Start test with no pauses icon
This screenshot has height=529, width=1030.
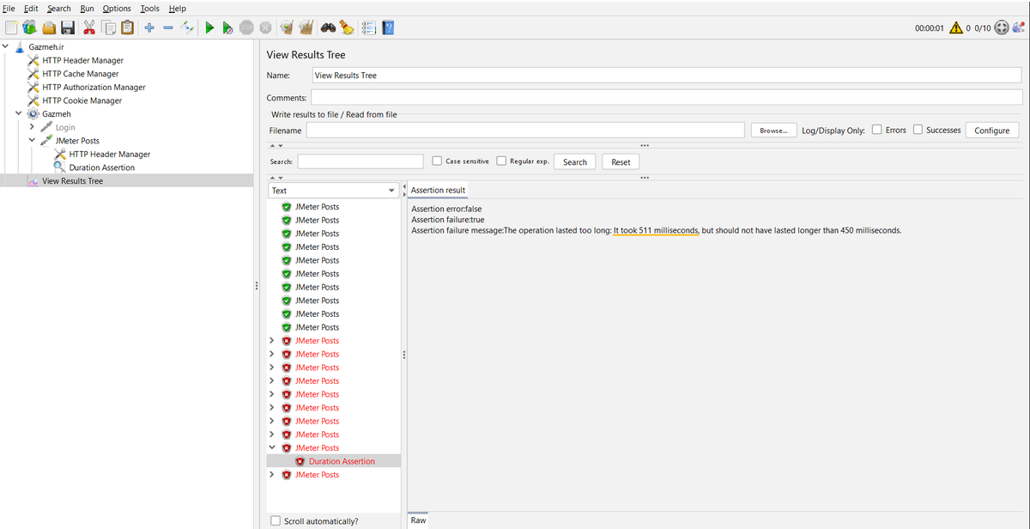coord(227,27)
